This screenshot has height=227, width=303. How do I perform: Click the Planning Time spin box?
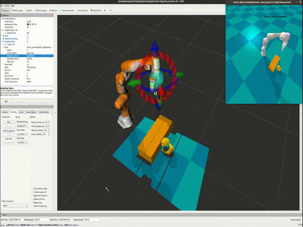pos(47,122)
